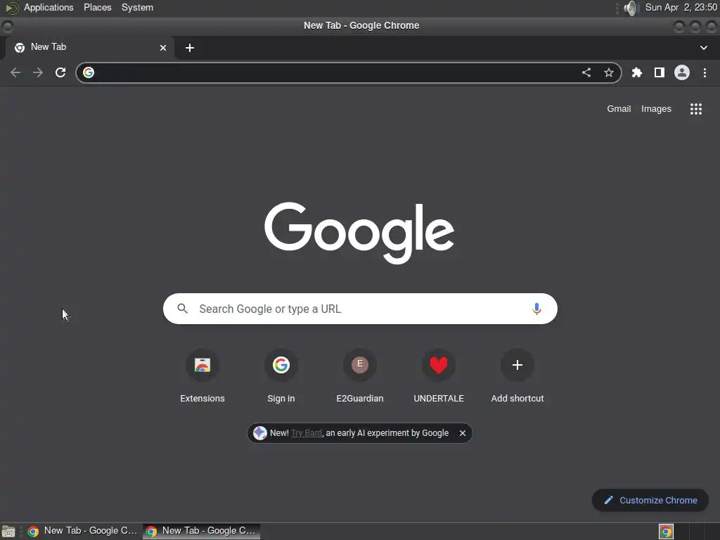Add a new shortcut with the plus tile
The width and height of the screenshot is (720, 540).
pos(517,377)
